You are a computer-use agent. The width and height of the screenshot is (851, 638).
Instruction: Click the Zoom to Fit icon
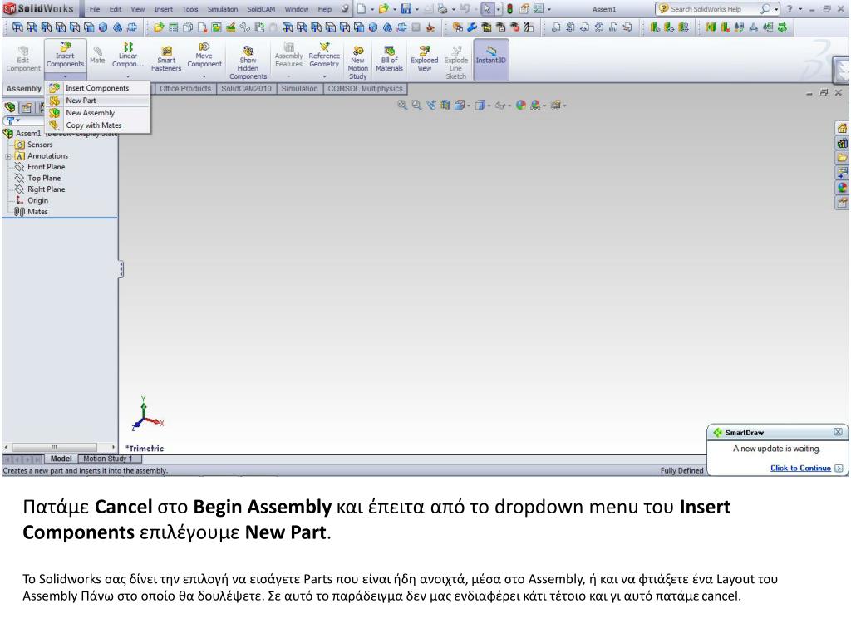tap(401, 106)
